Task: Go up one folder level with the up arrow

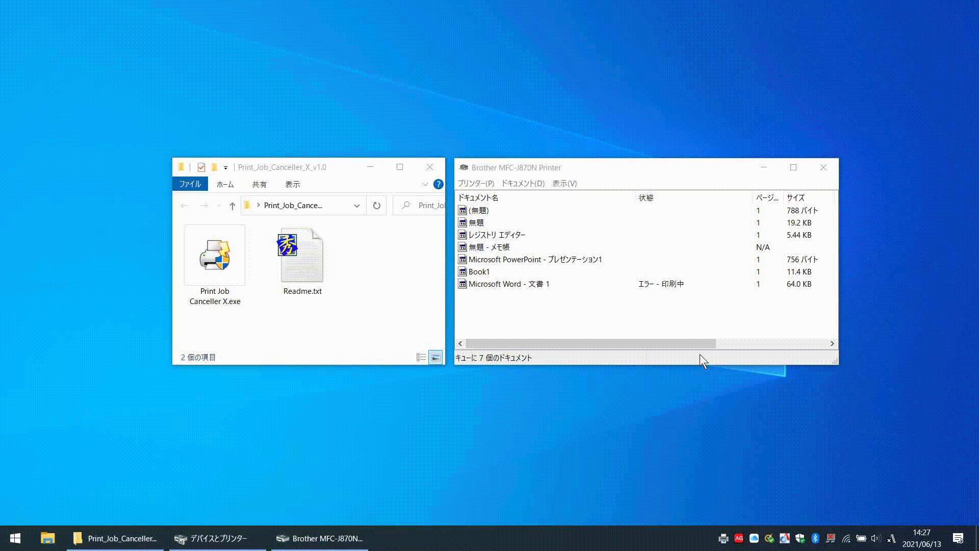Action: tap(233, 206)
